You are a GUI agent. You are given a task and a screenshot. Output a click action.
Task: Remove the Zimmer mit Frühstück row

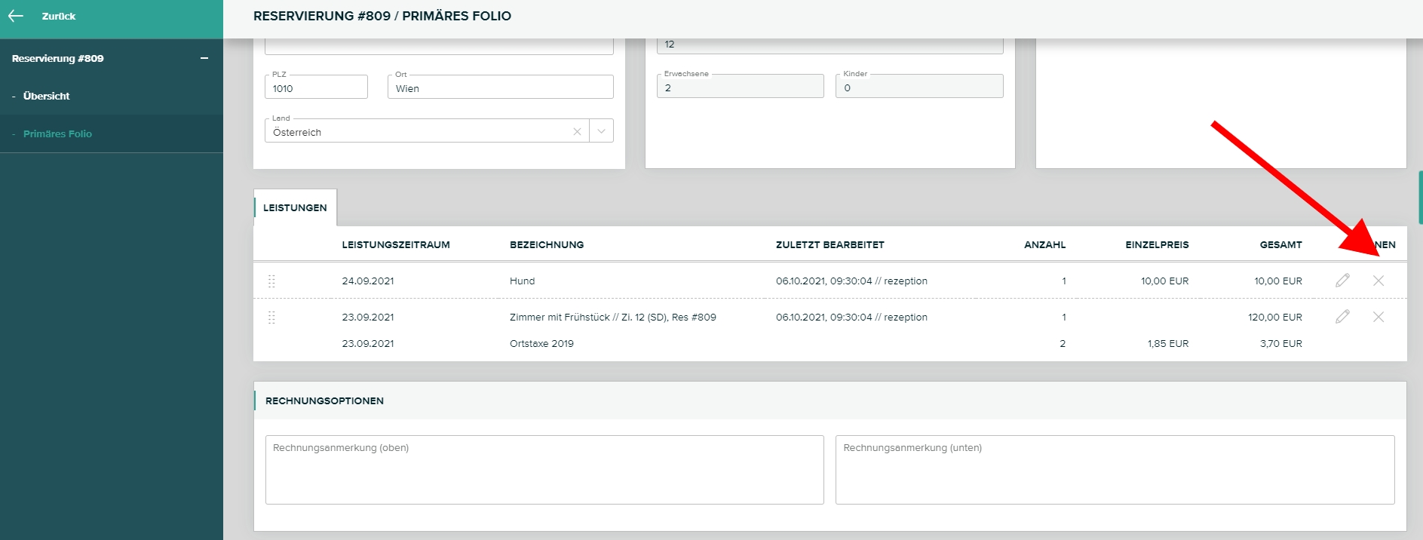tap(1378, 317)
